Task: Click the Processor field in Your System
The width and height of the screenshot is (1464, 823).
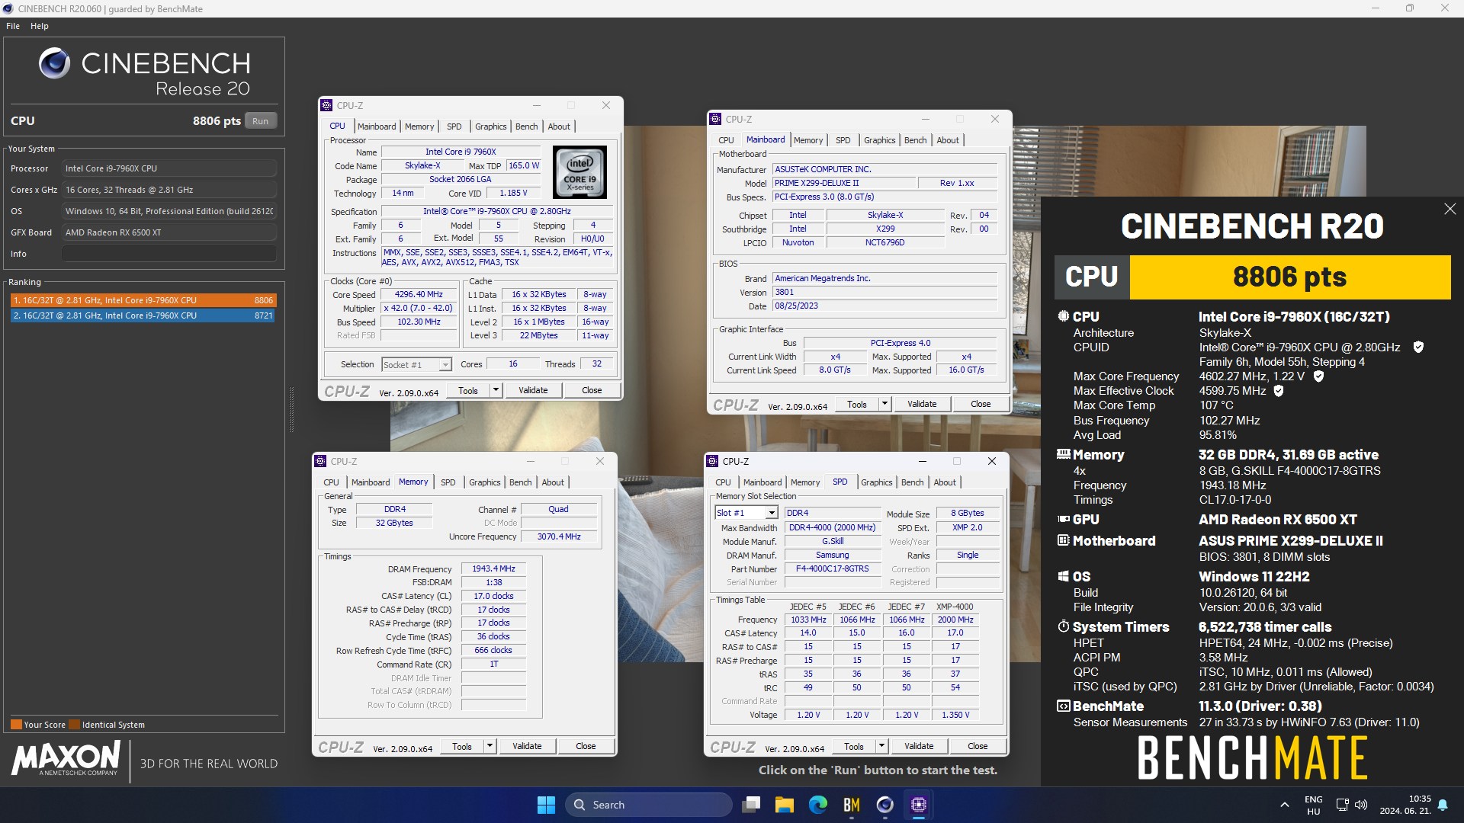Action: pos(169,168)
